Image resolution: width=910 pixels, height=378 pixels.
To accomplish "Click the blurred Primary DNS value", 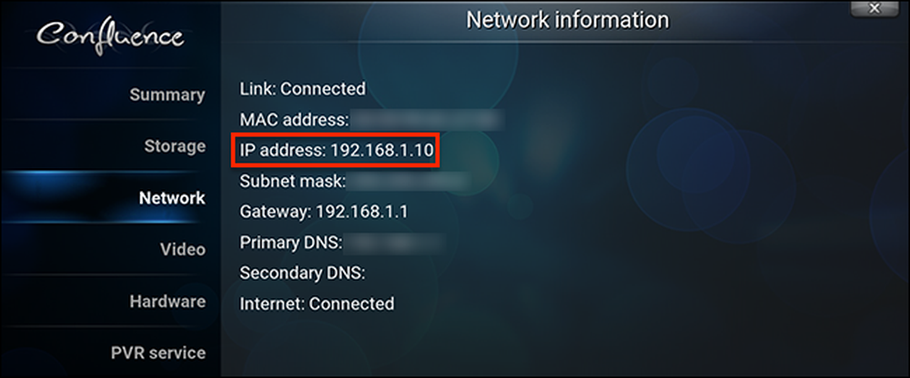I will click(x=395, y=243).
